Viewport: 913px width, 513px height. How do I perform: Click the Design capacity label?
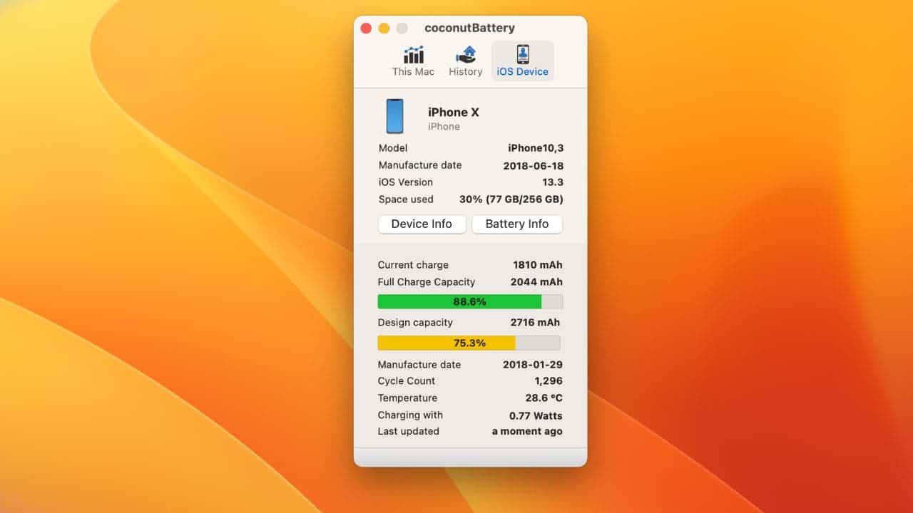(415, 323)
